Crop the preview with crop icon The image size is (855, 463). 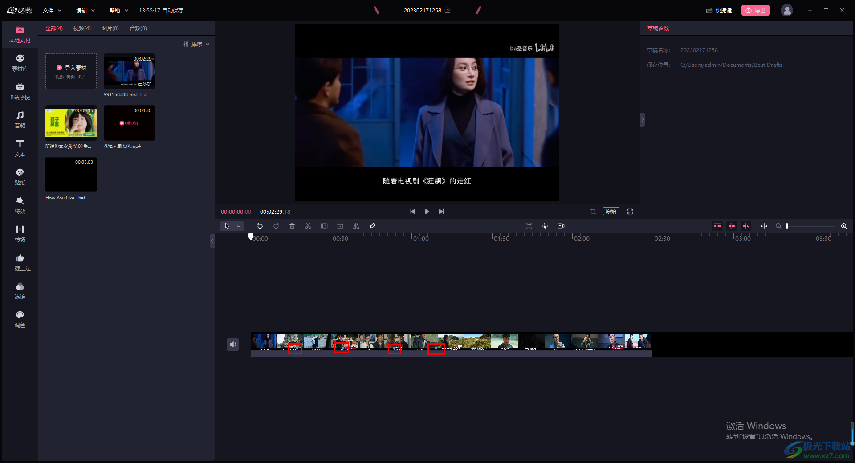pos(593,211)
